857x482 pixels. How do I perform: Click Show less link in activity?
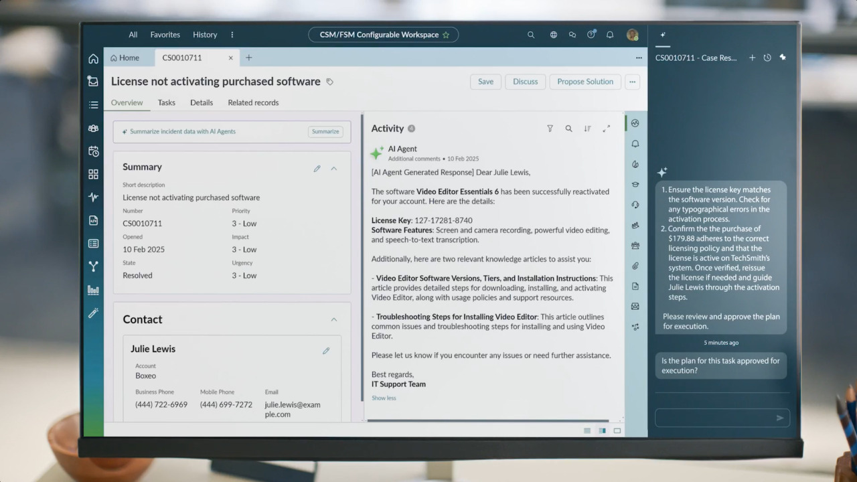coord(384,398)
